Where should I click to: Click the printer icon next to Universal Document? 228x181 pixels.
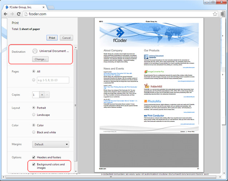click(35, 51)
